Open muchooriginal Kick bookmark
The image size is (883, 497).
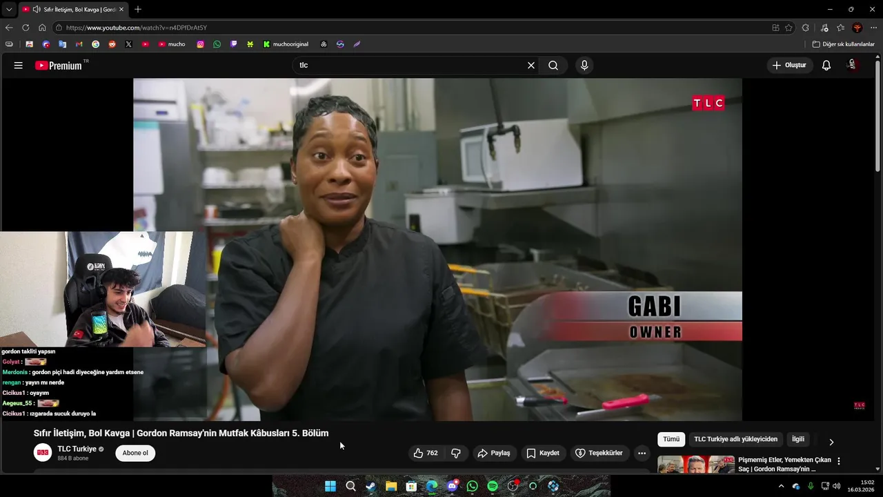click(286, 44)
